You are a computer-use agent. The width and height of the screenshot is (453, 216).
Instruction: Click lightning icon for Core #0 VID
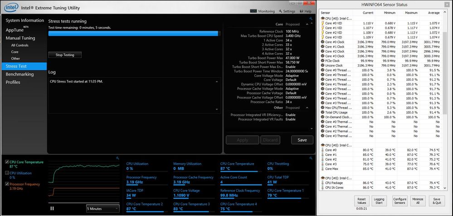(323, 23)
